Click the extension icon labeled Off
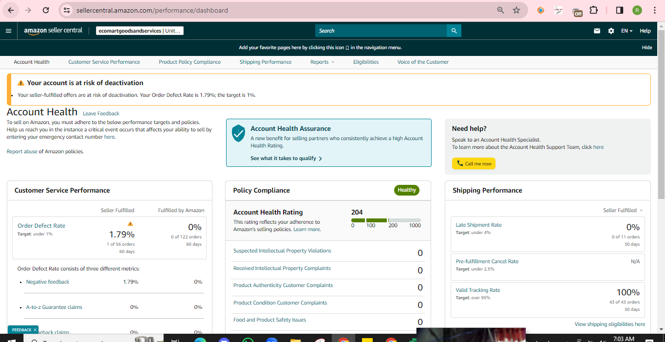Image resolution: width=665 pixels, height=342 pixels. (x=577, y=12)
